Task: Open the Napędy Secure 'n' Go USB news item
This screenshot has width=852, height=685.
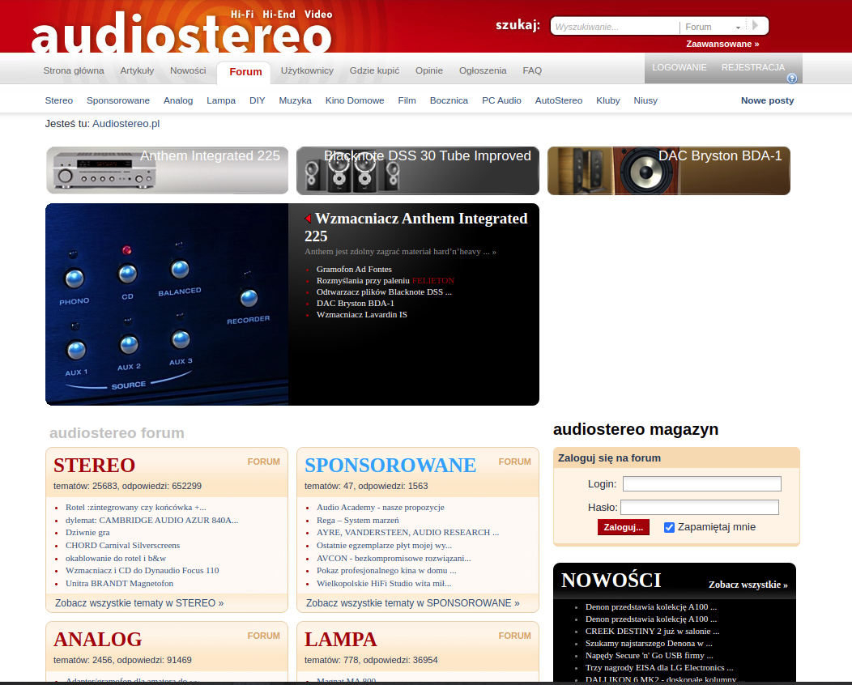Action: coord(649,656)
